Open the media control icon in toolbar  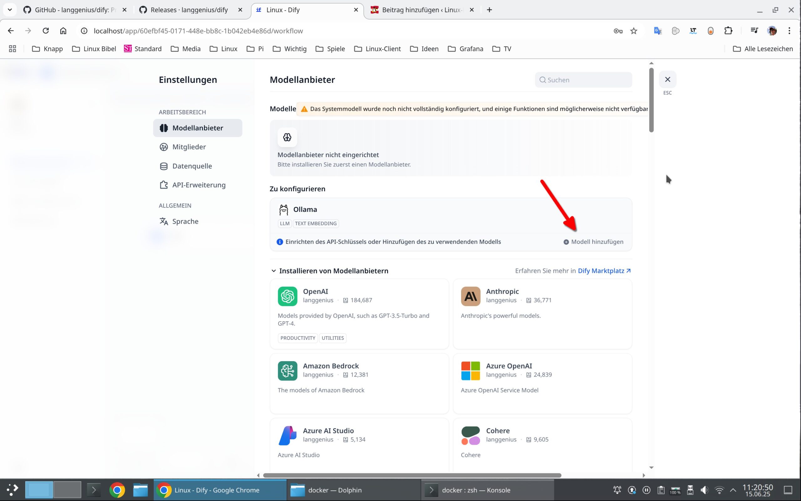pyautogui.click(x=754, y=31)
